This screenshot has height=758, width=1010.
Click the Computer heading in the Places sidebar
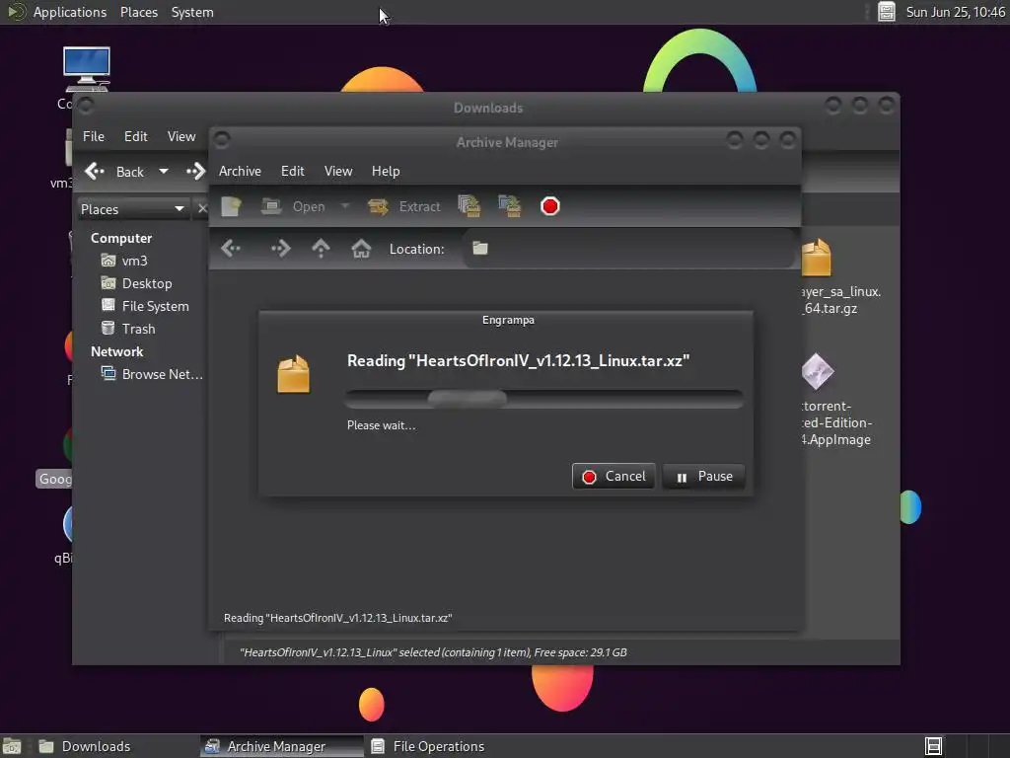point(121,238)
